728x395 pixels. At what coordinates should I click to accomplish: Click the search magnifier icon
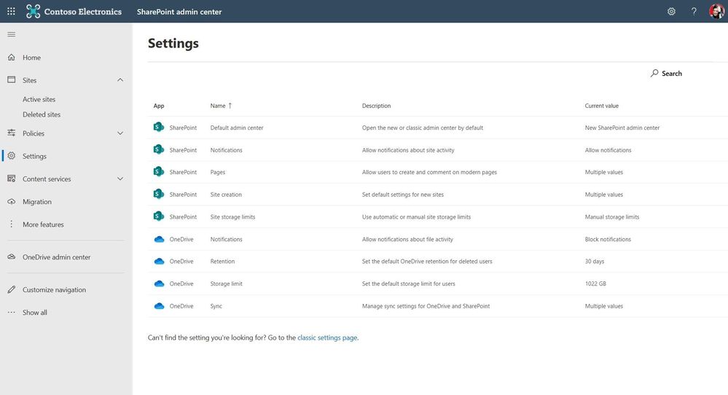click(x=654, y=74)
